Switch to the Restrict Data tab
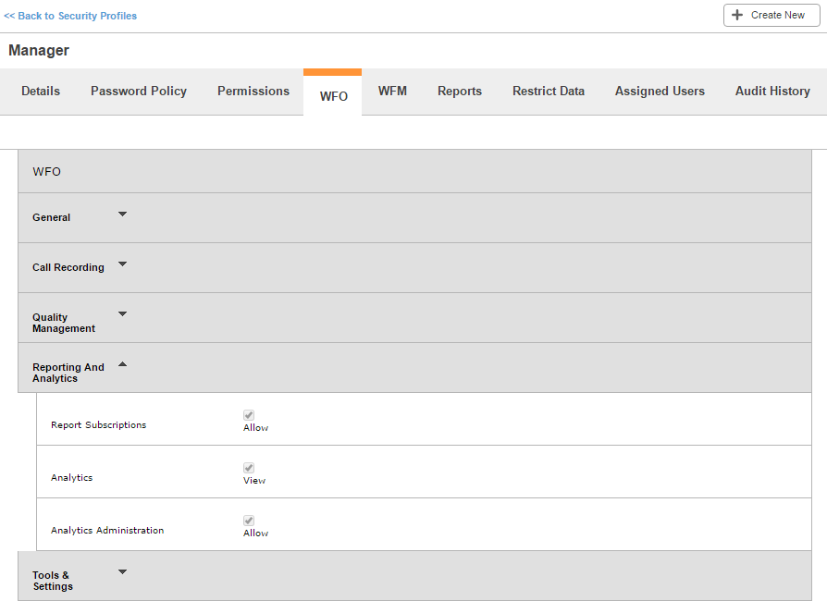 point(549,92)
